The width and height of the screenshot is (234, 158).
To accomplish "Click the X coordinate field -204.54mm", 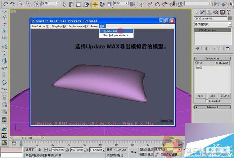I will (x=58, y=149).
